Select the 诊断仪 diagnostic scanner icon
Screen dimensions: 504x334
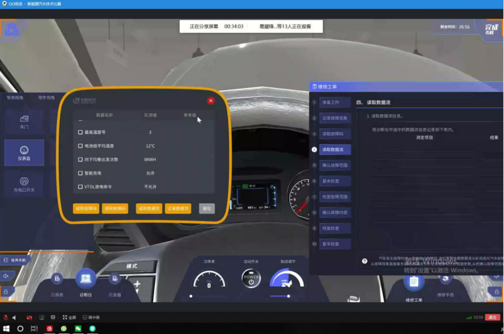[85, 279]
